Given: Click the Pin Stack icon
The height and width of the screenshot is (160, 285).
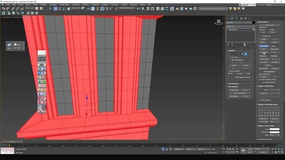Looking at the screenshot, I should [228, 44].
